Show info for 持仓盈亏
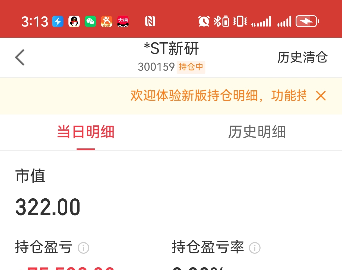 click(83, 248)
